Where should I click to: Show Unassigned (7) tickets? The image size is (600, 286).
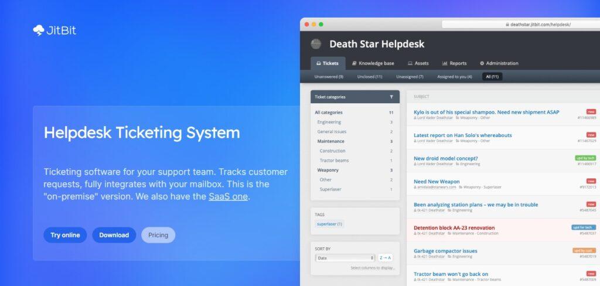click(x=410, y=77)
